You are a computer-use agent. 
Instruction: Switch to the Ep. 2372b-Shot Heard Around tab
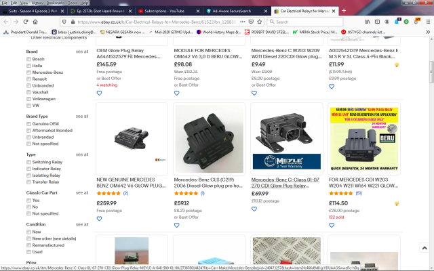(x=101, y=11)
